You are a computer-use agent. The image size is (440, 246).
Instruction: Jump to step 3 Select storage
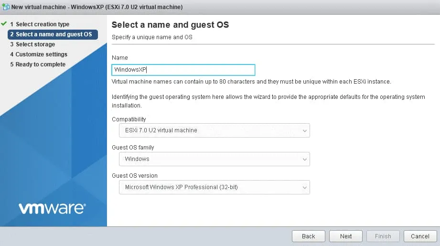(x=35, y=44)
